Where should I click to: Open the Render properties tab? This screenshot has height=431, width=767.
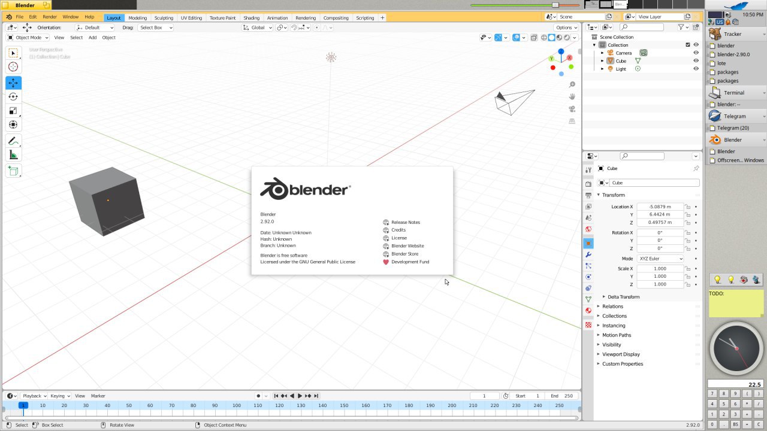588,184
